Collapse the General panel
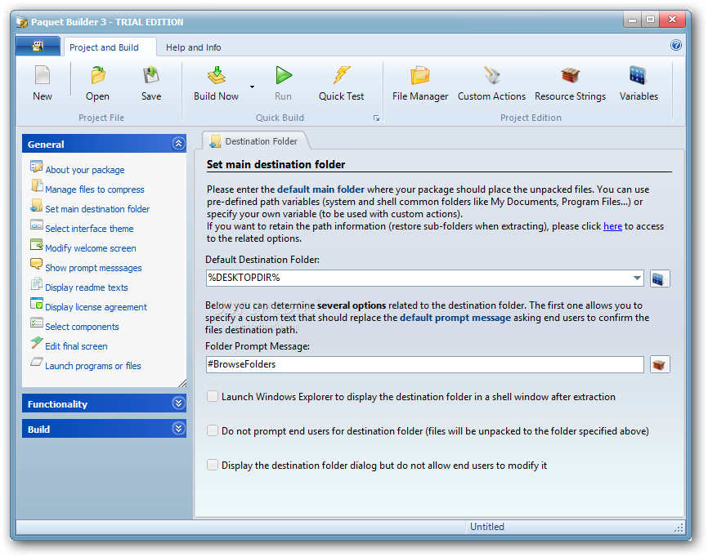The image size is (708, 557). 178,144
